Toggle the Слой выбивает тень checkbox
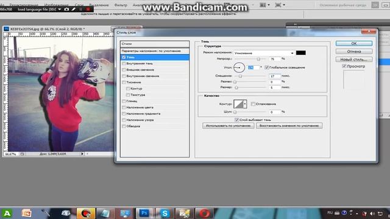 [x=237, y=120]
